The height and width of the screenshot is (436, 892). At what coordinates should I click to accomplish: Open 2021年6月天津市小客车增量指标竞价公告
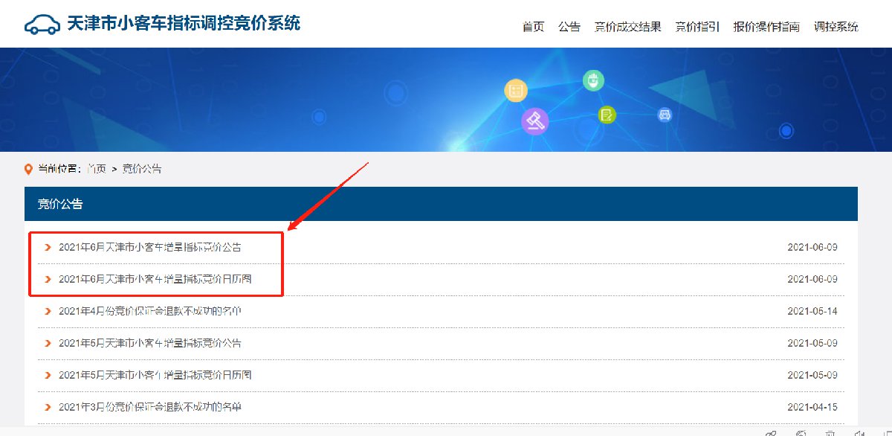point(150,247)
